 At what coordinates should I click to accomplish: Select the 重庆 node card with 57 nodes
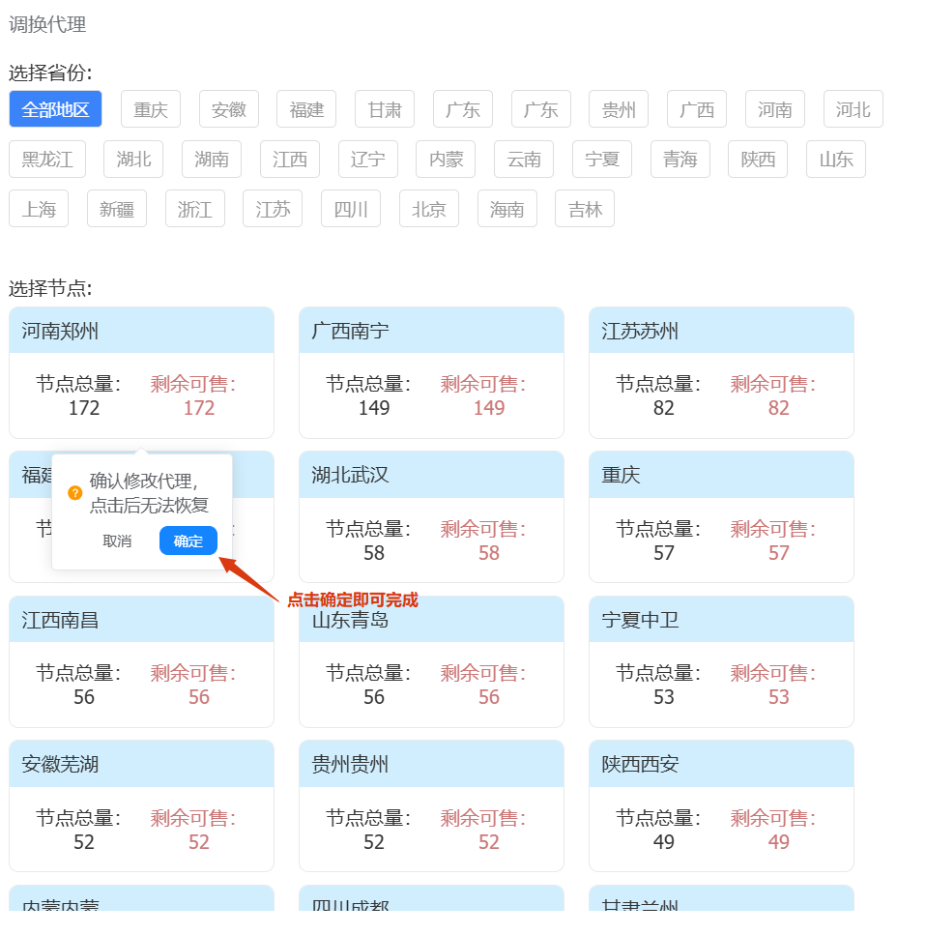coord(721,517)
